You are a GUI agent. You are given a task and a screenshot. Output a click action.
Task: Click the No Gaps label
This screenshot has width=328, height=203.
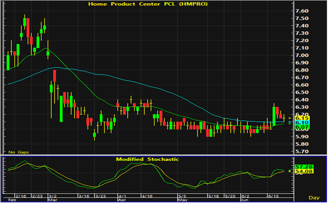pos(18,152)
